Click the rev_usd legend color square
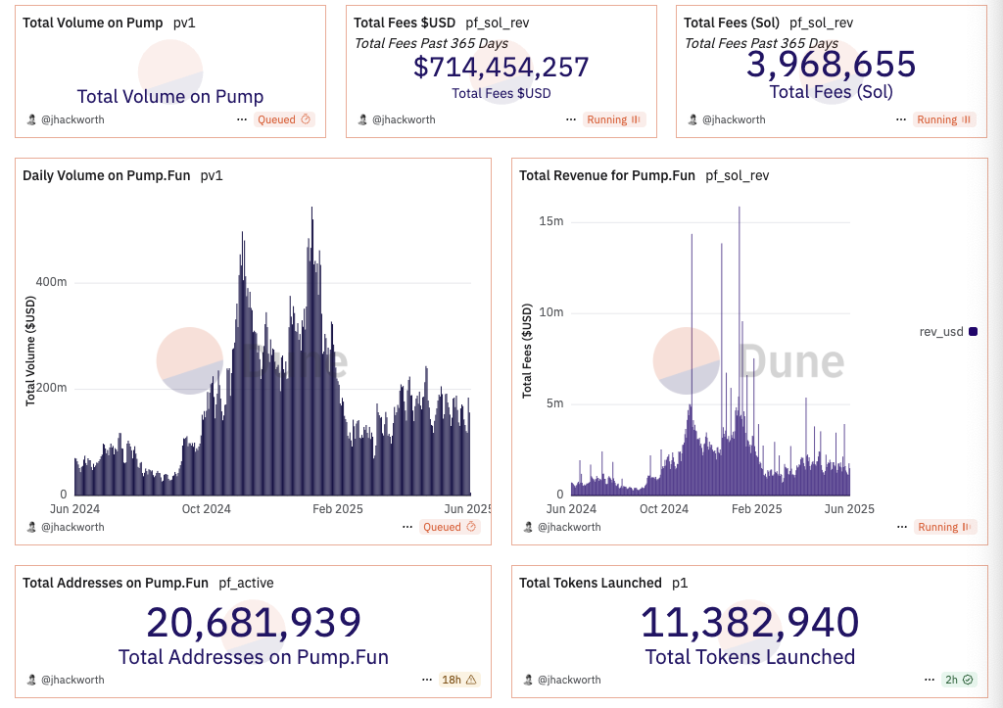Viewport: 1003px width, 708px height. pyautogui.click(x=972, y=332)
